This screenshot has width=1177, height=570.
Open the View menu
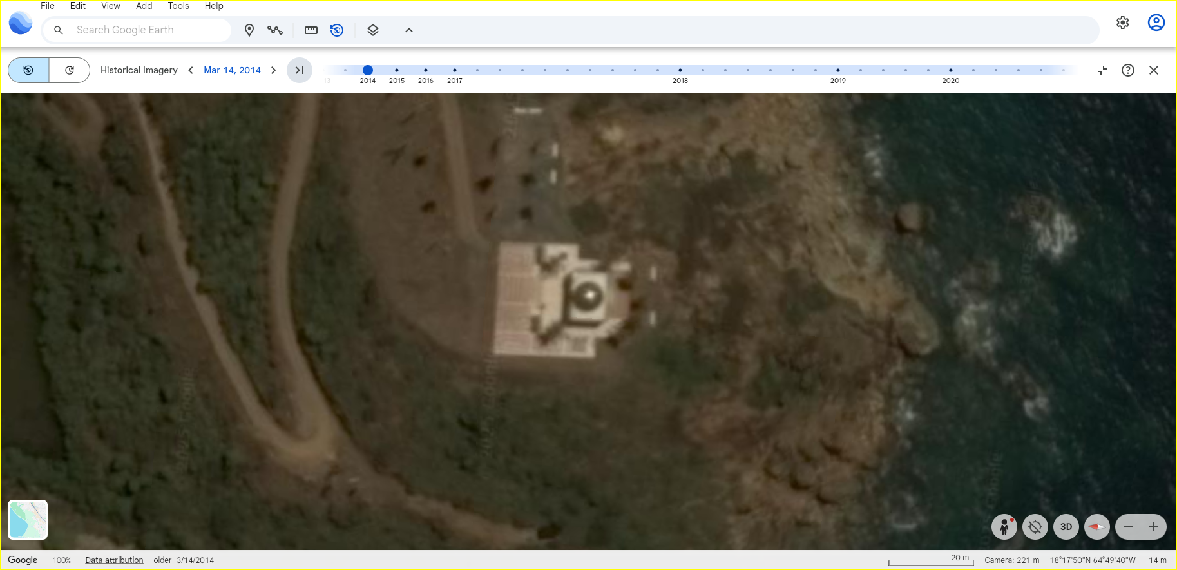[111, 6]
